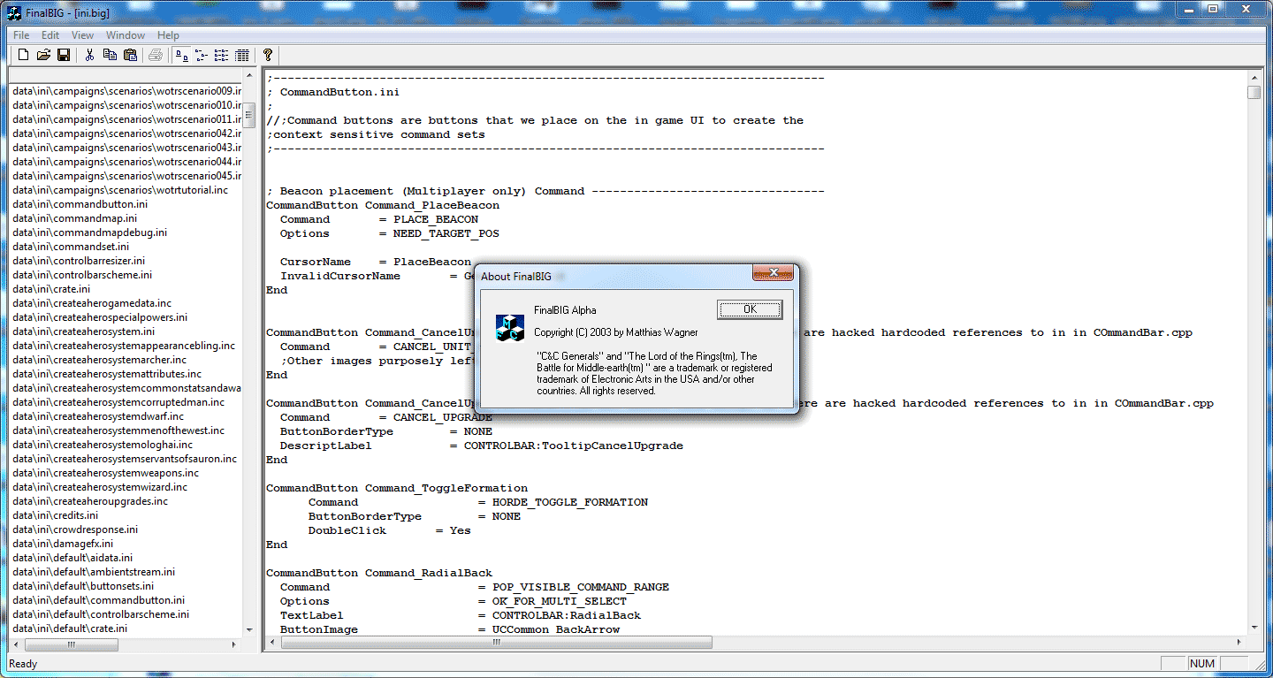Switch file list to List view
Screen dimensions: 1273x678
[x=222, y=55]
